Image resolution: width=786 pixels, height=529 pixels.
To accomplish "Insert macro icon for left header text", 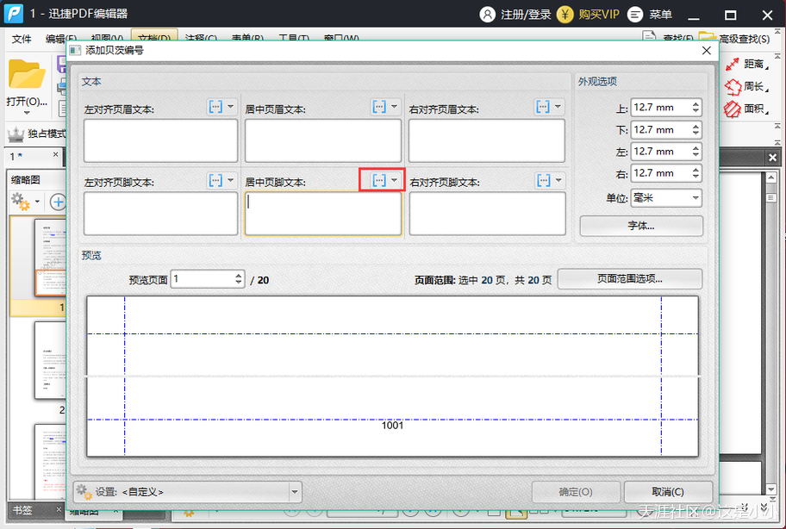I will pos(215,107).
